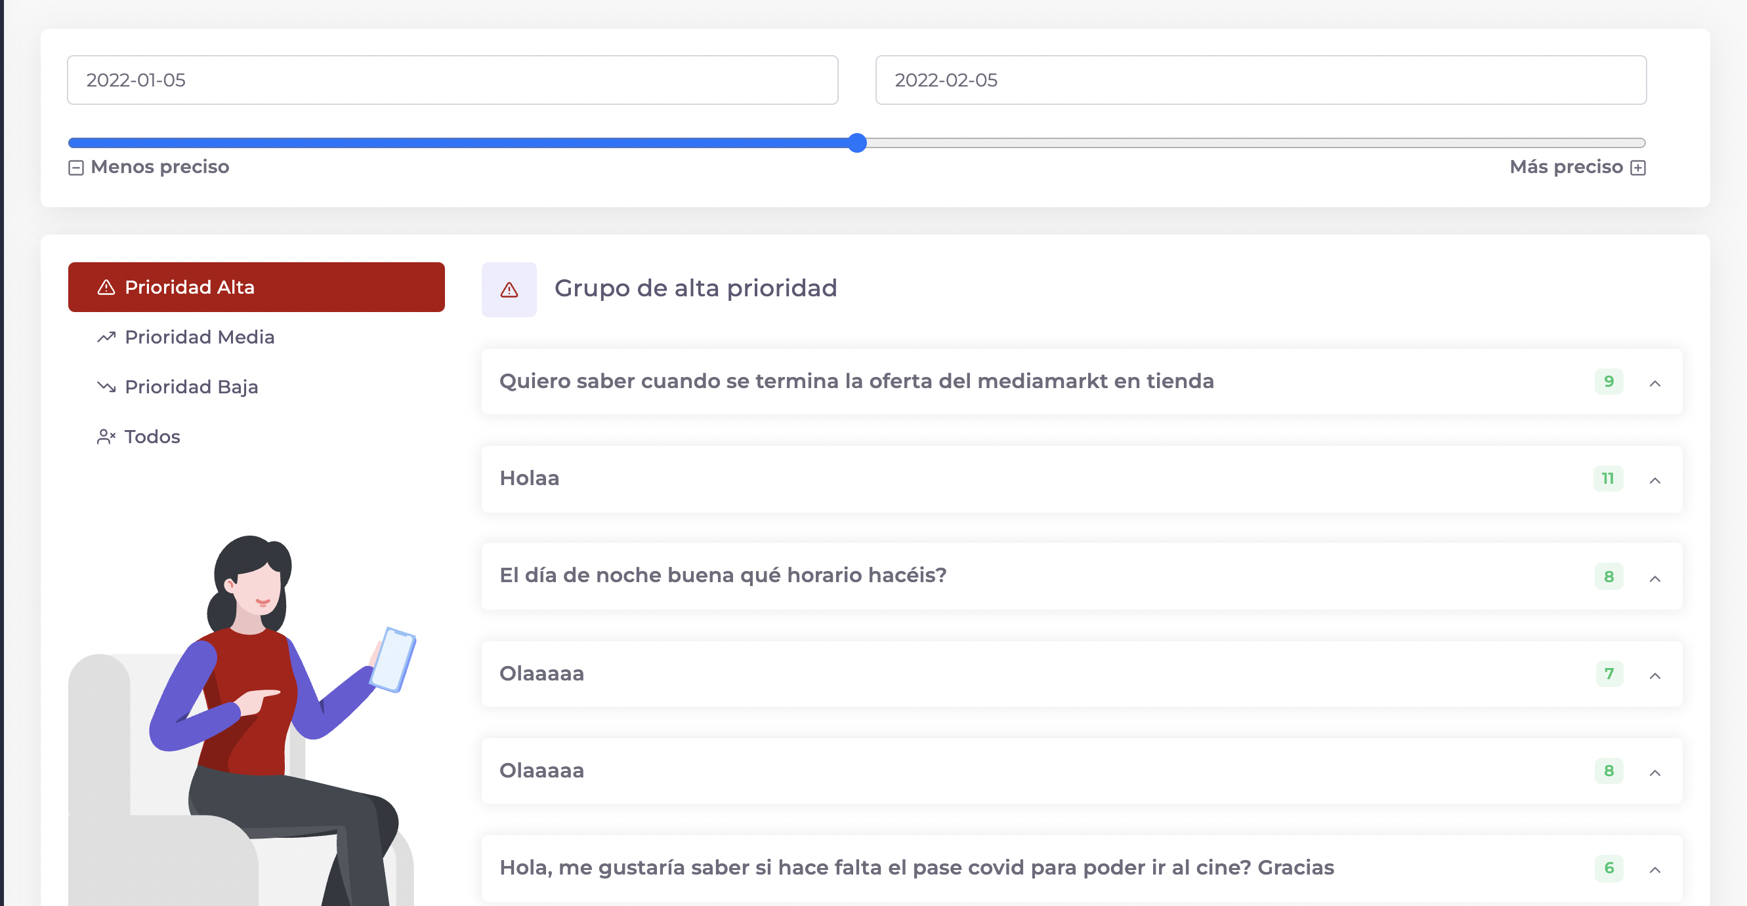Click the users icon next to Todos
The height and width of the screenshot is (906, 1747).
106,437
